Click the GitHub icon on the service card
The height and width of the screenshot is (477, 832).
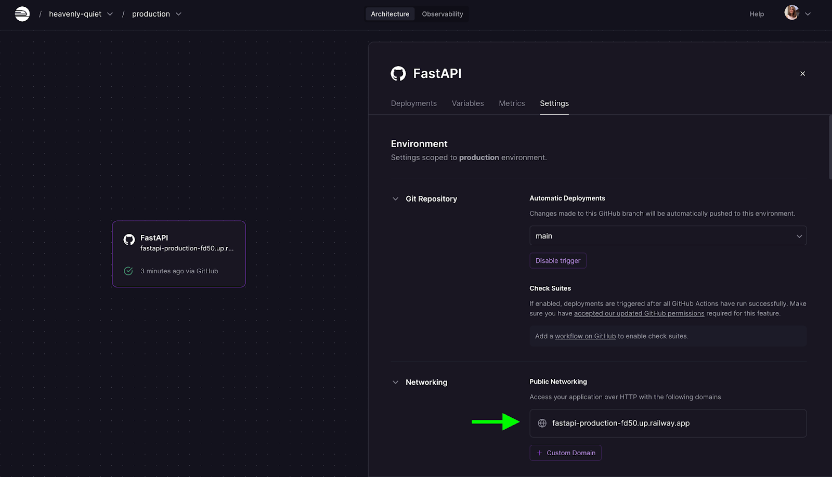click(x=129, y=239)
